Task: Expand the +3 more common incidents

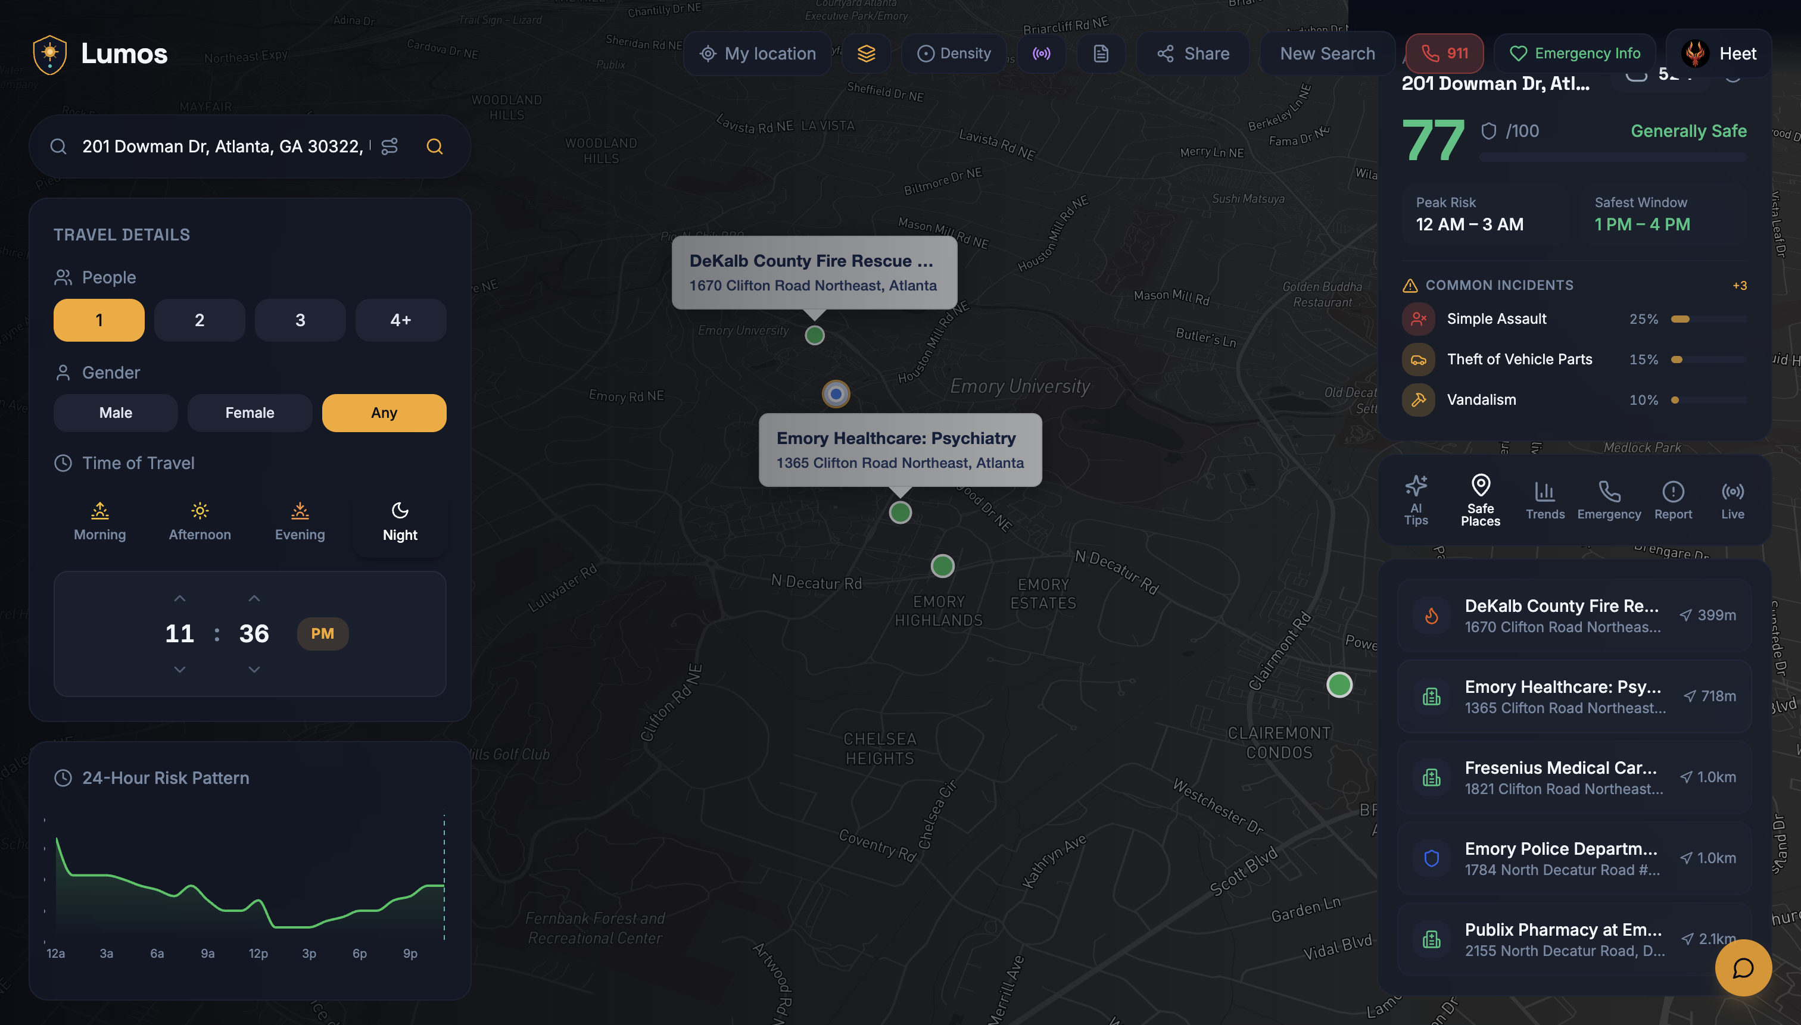Action: 1739,286
